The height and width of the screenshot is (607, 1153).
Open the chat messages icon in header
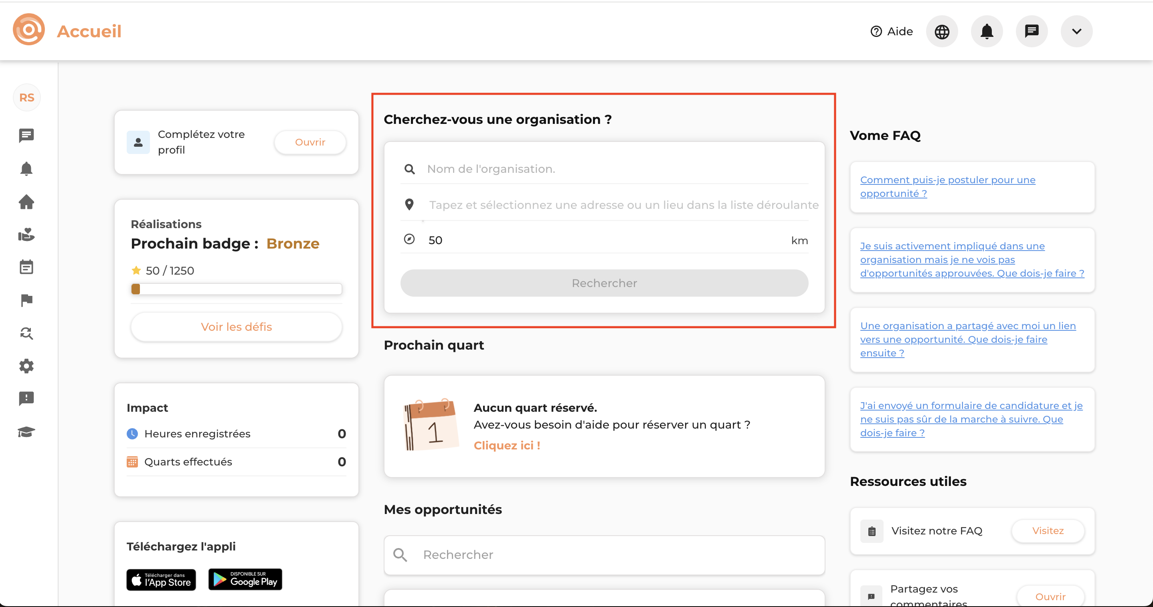click(1031, 31)
